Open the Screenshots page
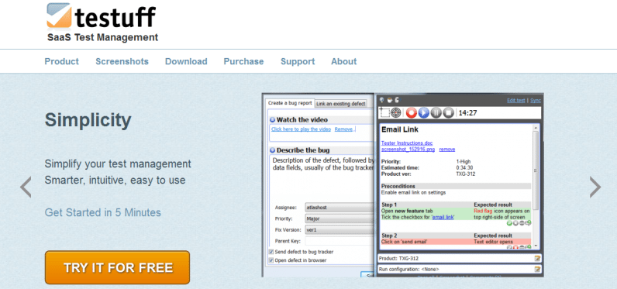Image resolution: width=617 pixels, height=289 pixels. point(122,61)
